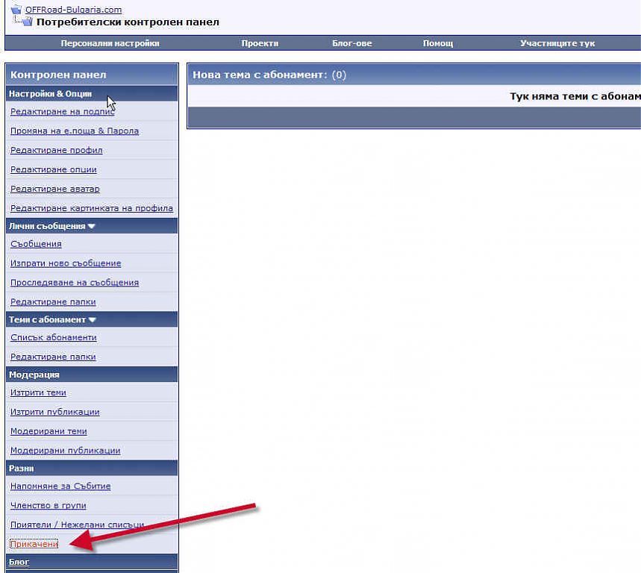Open the Блог-ове menu item
641x573 pixels.
click(352, 43)
